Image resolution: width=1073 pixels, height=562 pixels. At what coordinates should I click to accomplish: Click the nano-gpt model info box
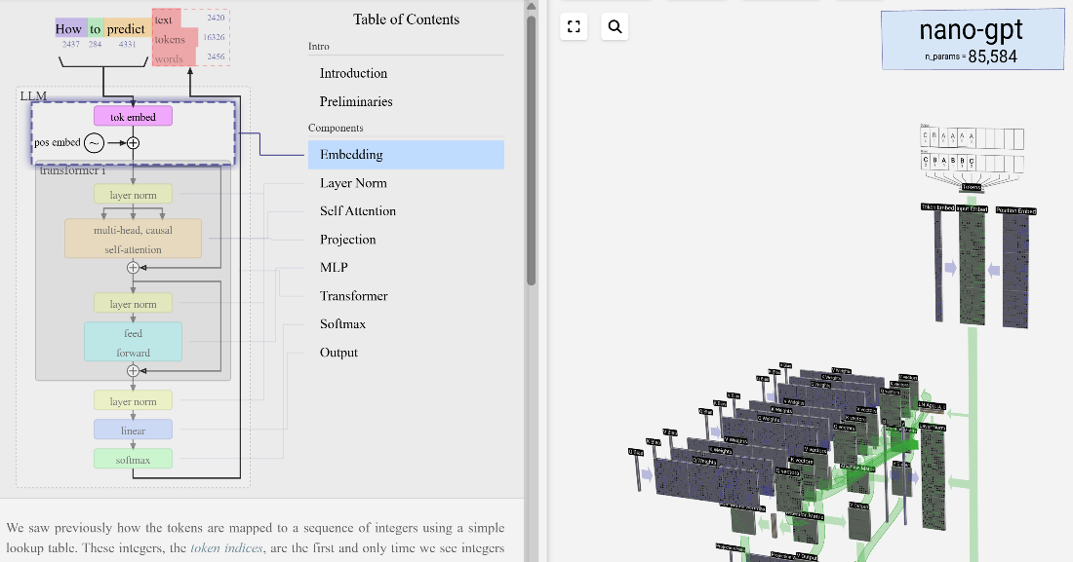972,40
